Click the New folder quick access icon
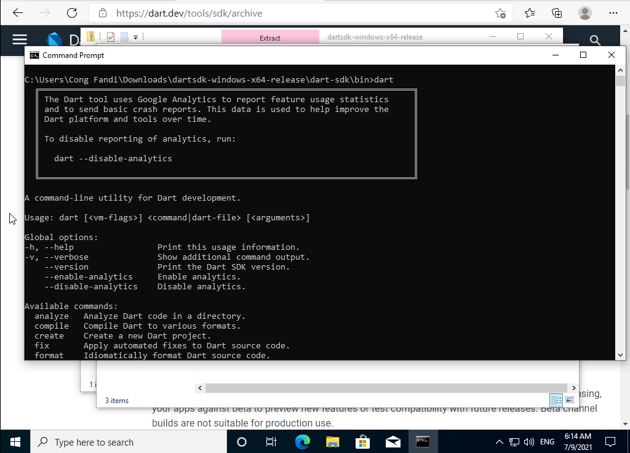630x453 pixels. pyautogui.click(x=124, y=37)
